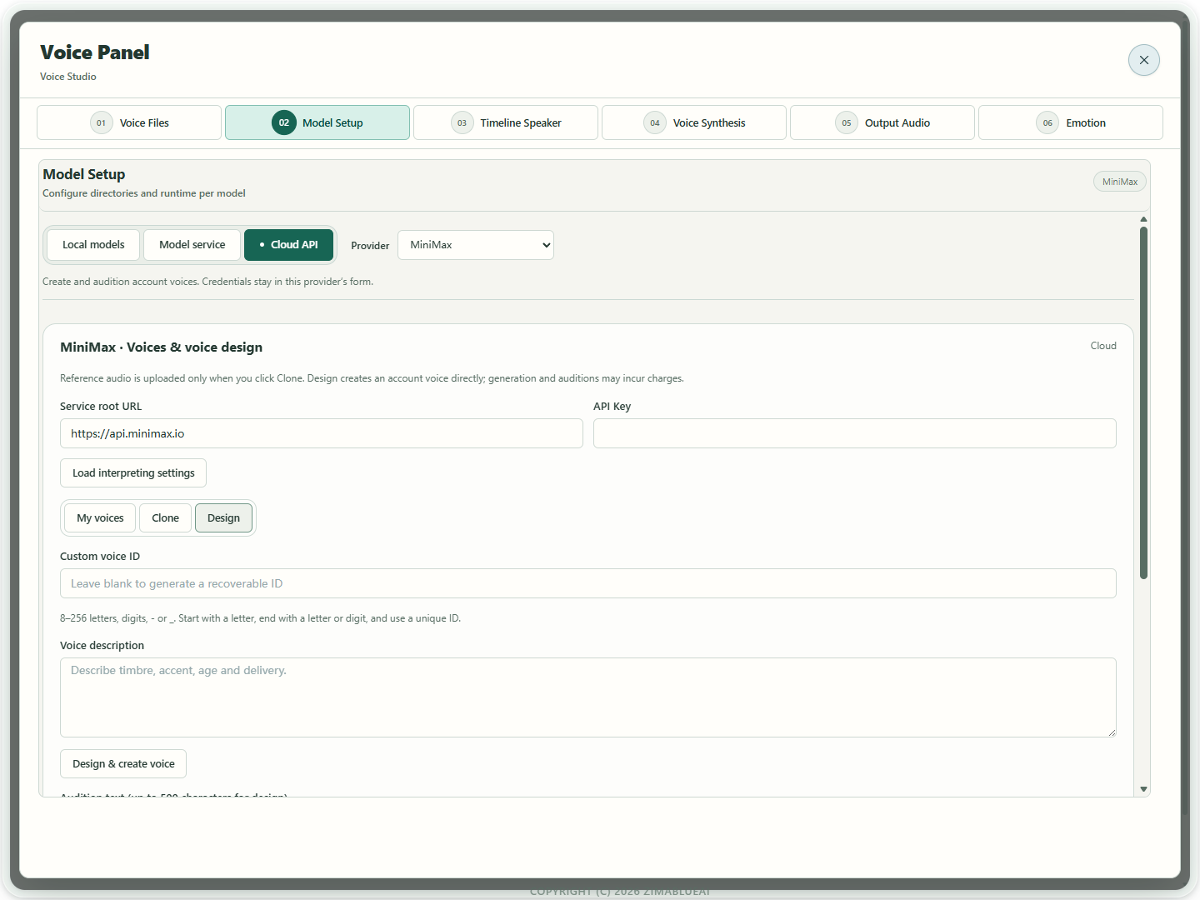Click the 'Voice Studio' subtitle text
This screenshot has width=1200, height=900.
coord(68,77)
